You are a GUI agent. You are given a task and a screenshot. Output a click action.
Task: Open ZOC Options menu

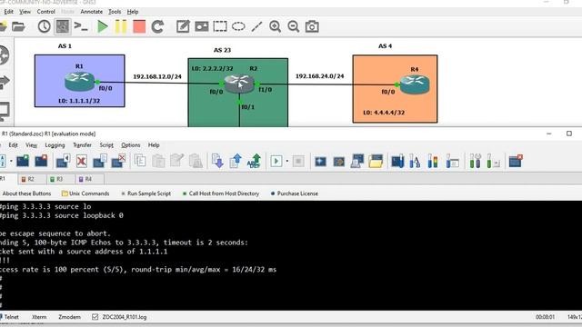(131, 145)
